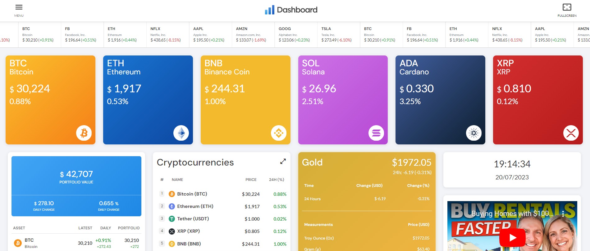Play the Buying Homes YouTube video
Image resolution: width=590 pixels, height=251 pixels.
pos(512,238)
